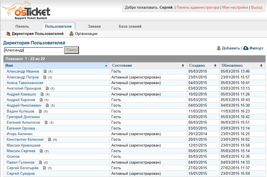
Task: Open ticket icon for Максим Сергеев
Action: click(x=41, y=151)
